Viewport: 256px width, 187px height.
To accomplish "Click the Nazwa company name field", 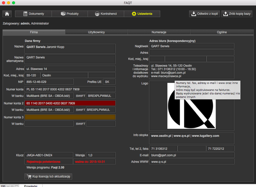I will click(x=70, y=49).
